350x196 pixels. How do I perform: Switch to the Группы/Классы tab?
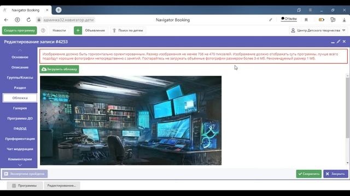pyautogui.click(x=20, y=77)
